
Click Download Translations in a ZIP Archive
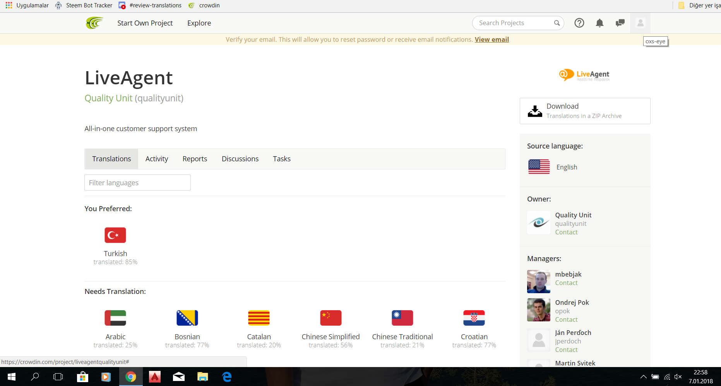(x=585, y=111)
